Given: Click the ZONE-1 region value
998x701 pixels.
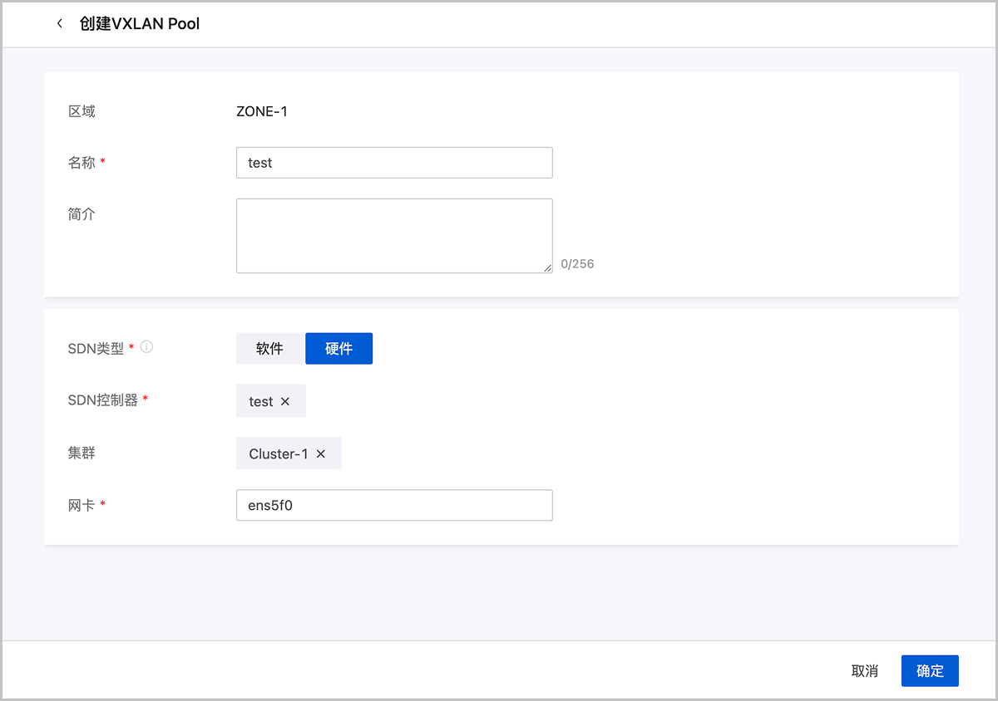Looking at the screenshot, I should (x=262, y=111).
